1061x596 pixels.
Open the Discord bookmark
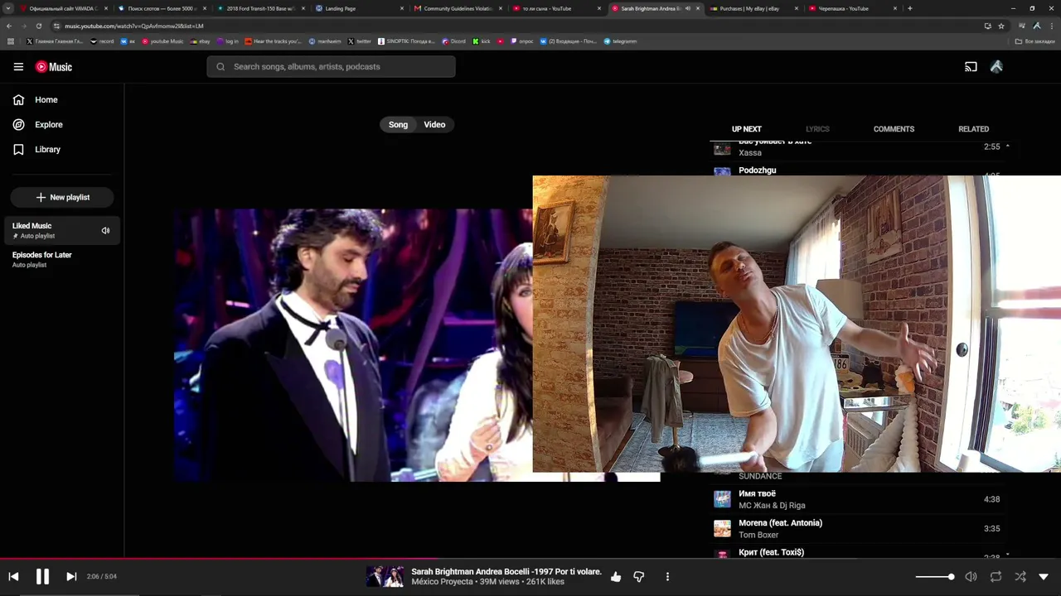(454, 41)
